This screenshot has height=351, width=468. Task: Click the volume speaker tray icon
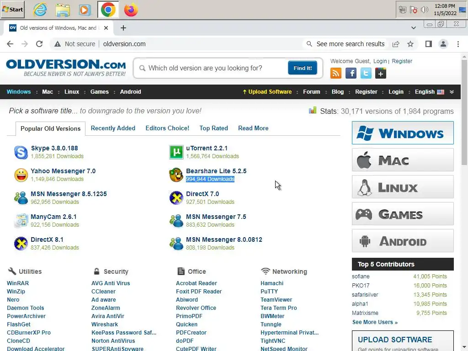424,10
